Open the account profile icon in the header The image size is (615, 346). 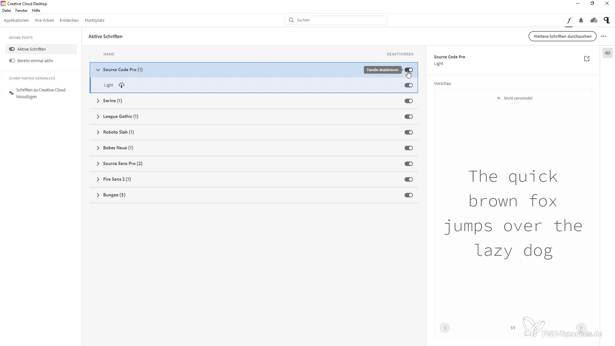(607, 20)
